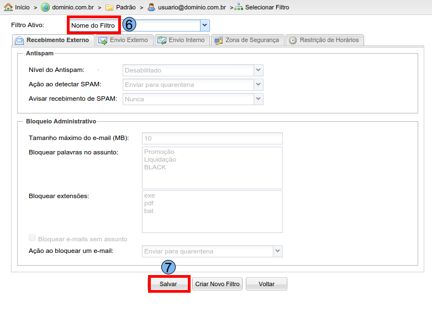Expand the Nível do Antispam dropdown

click(x=258, y=70)
